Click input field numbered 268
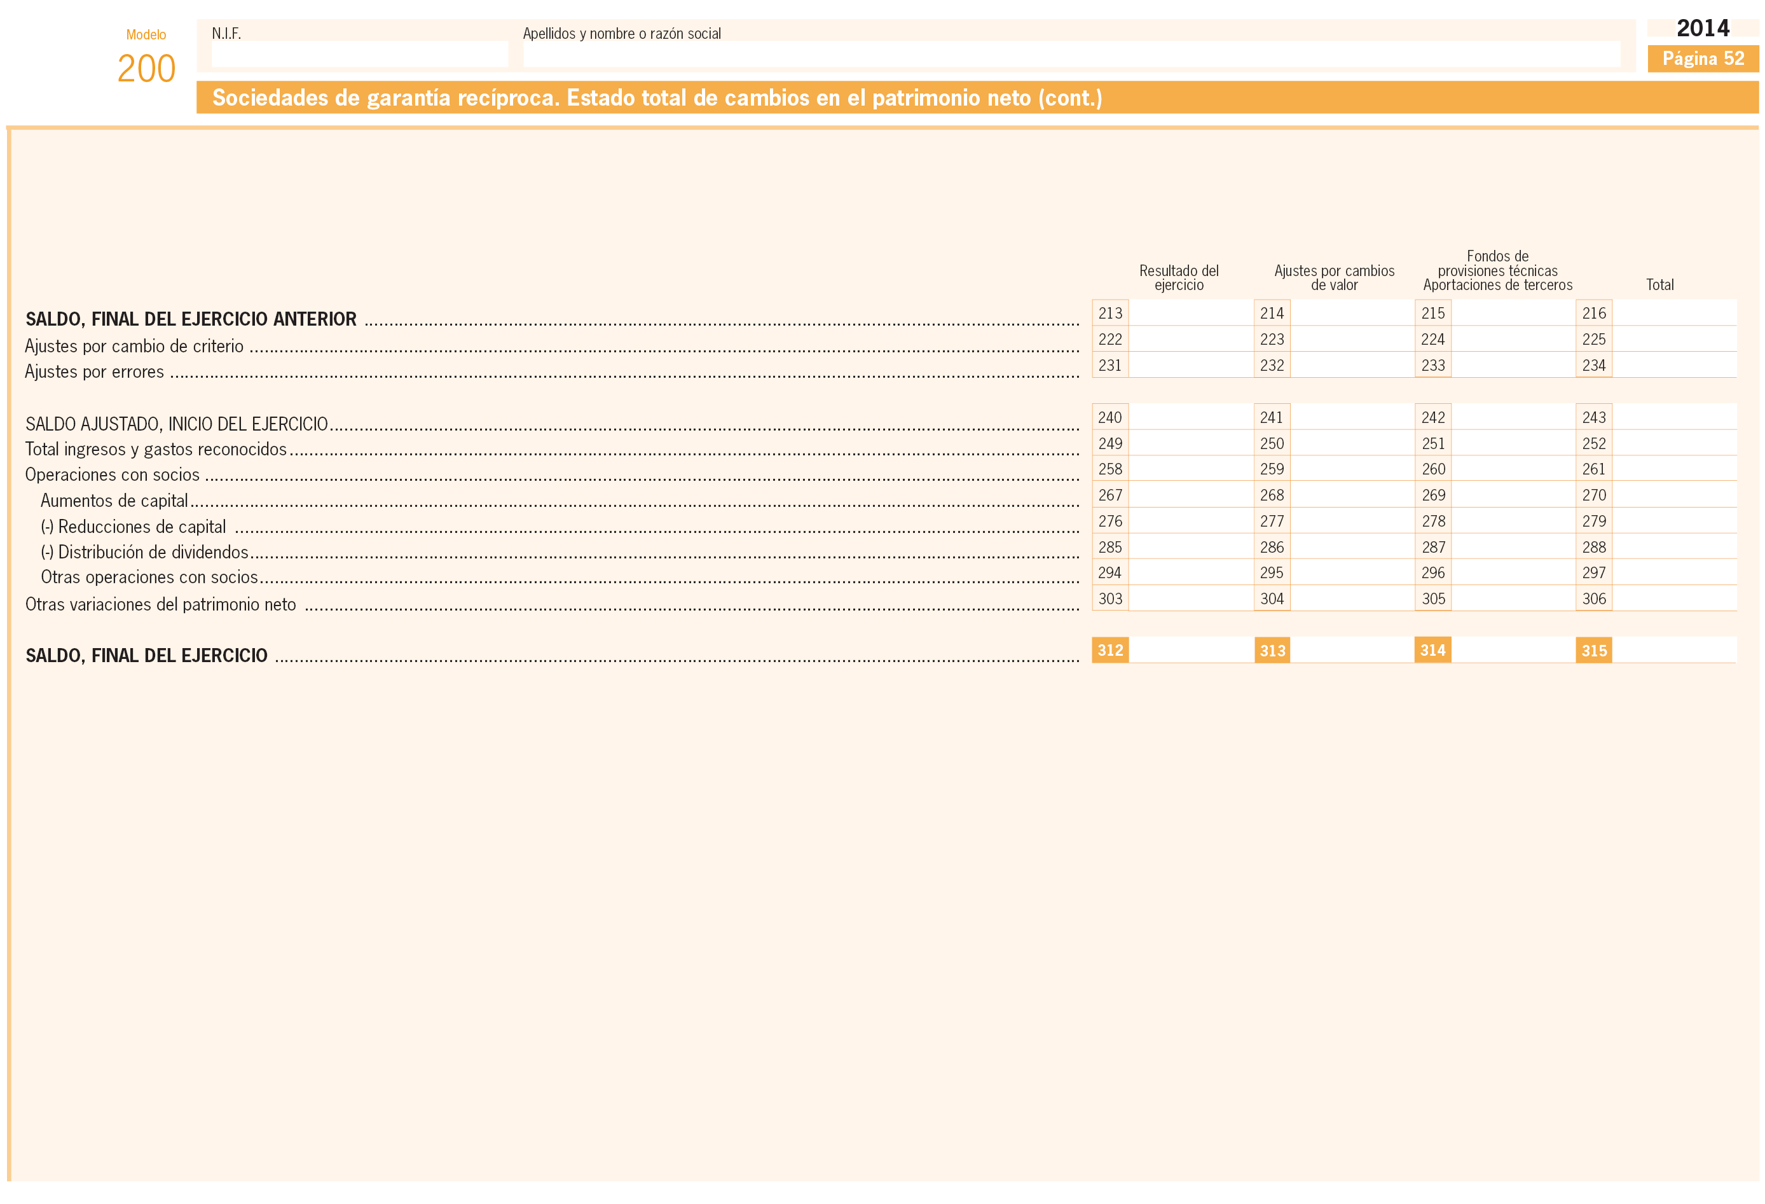Viewport: 1765px width, 1204px height. [x=1352, y=495]
